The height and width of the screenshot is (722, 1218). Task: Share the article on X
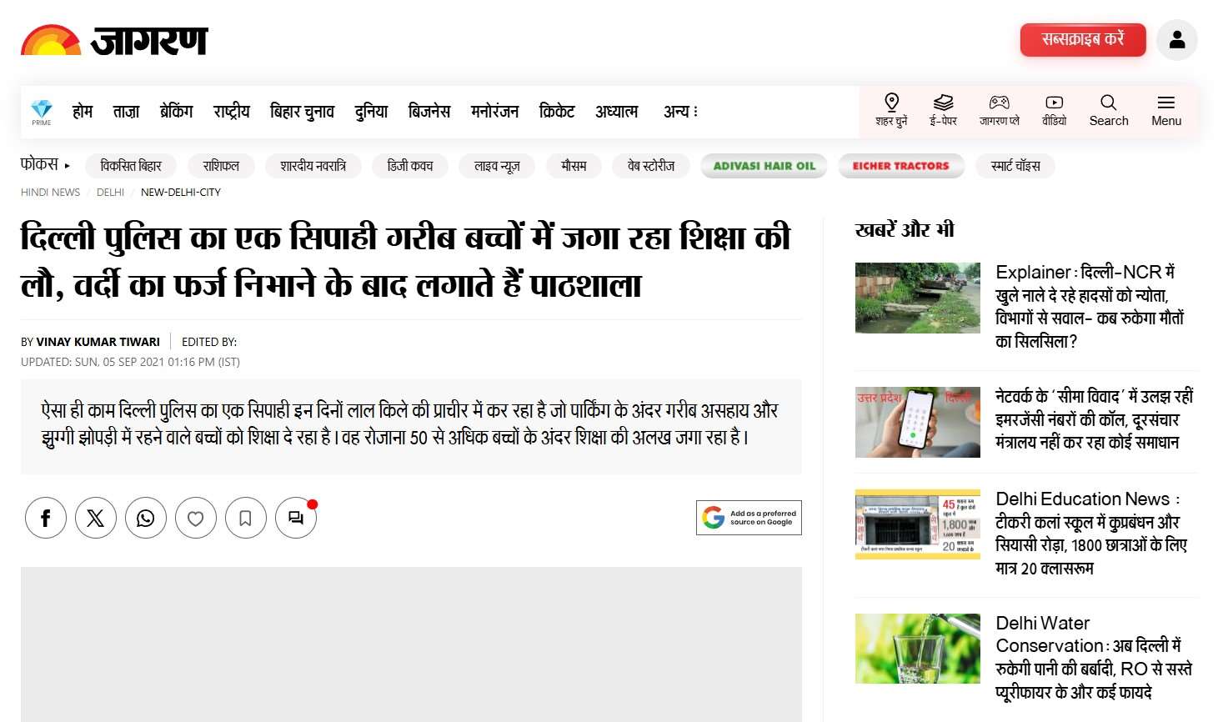pos(96,518)
